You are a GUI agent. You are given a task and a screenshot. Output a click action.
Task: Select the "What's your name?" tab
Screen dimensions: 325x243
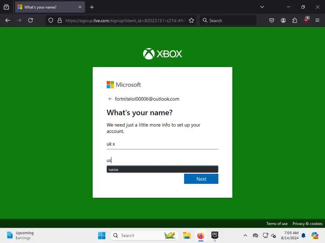click(50, 7)
